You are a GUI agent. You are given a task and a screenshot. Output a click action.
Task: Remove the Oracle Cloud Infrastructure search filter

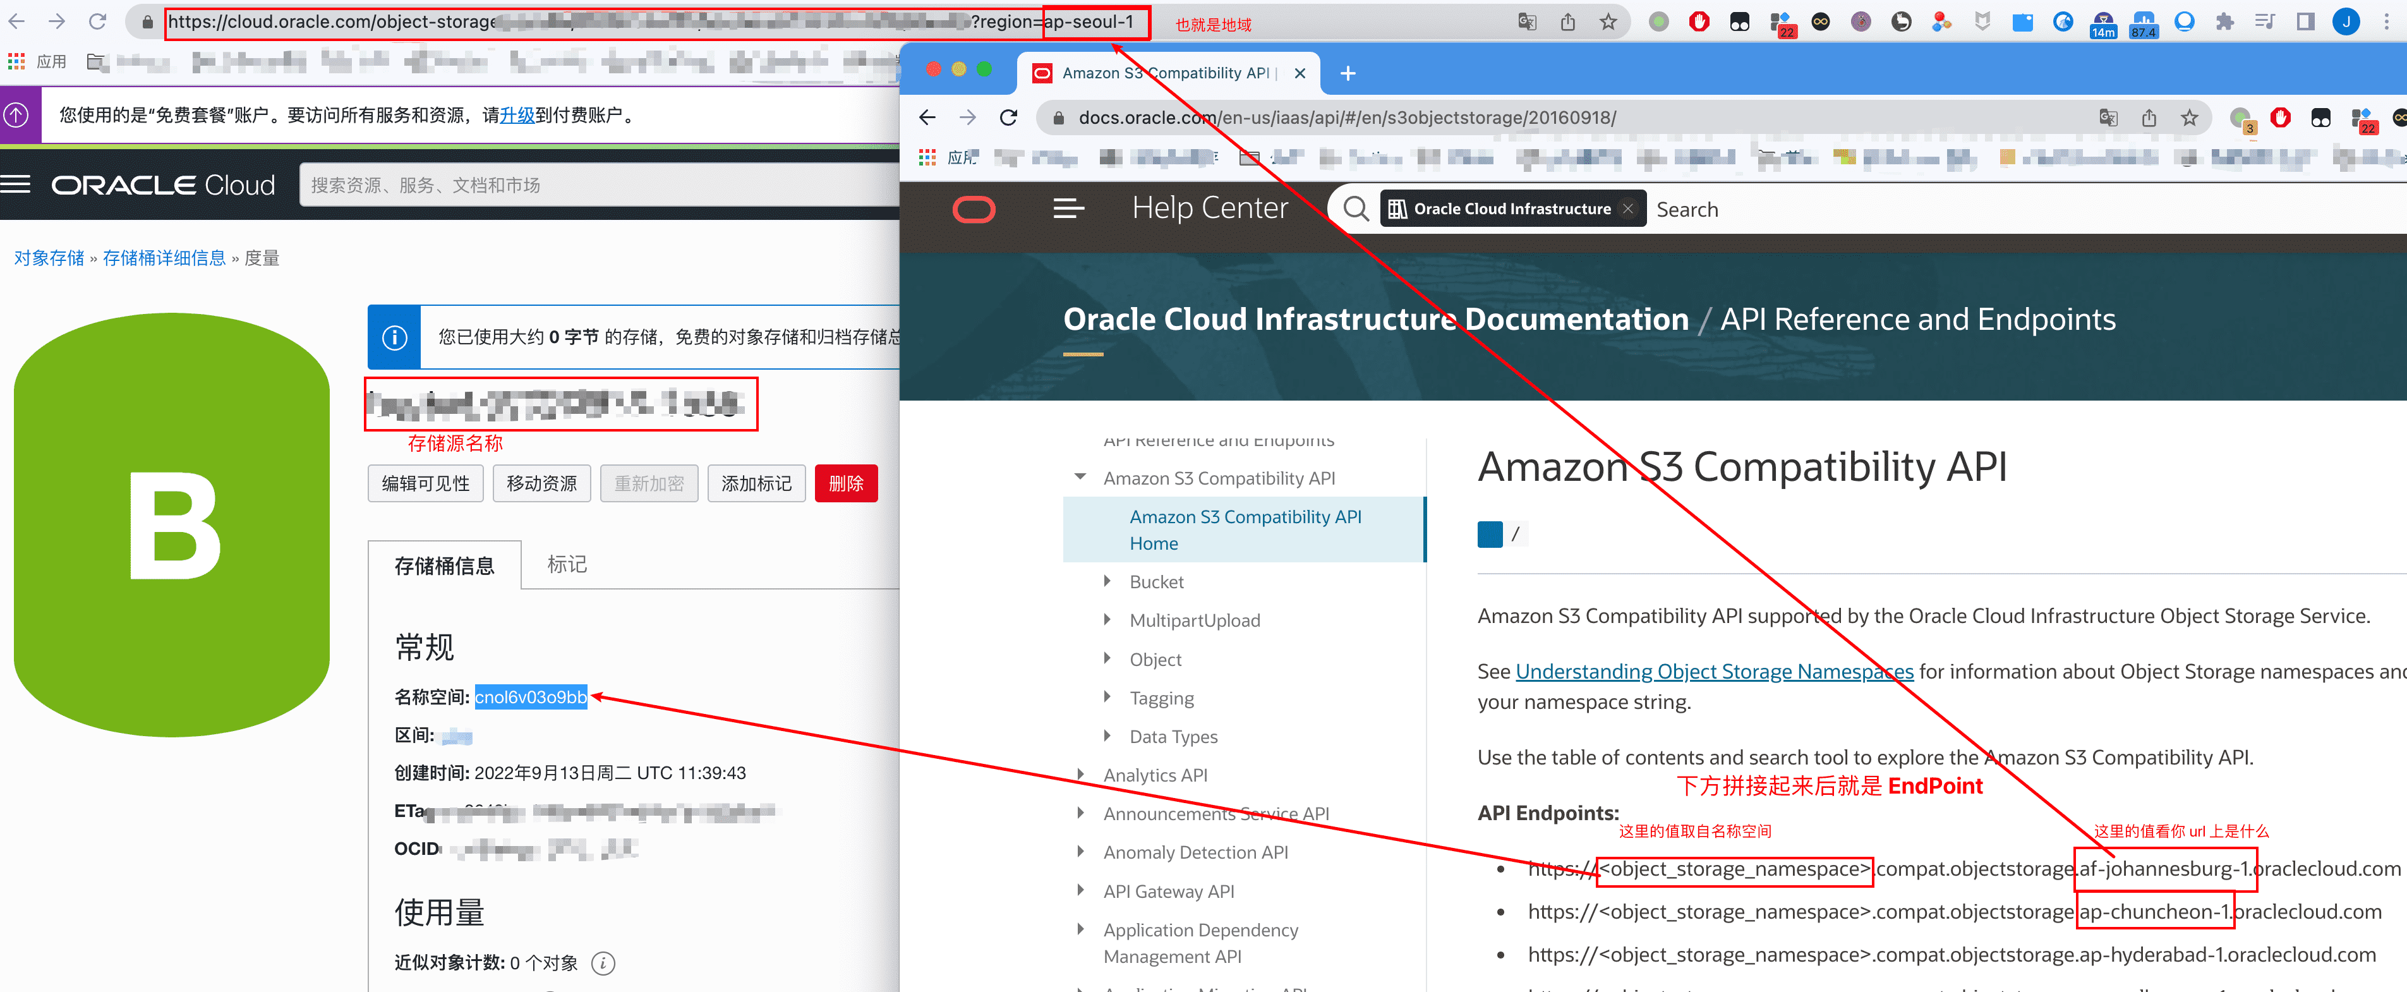[x=1627, y=209]
